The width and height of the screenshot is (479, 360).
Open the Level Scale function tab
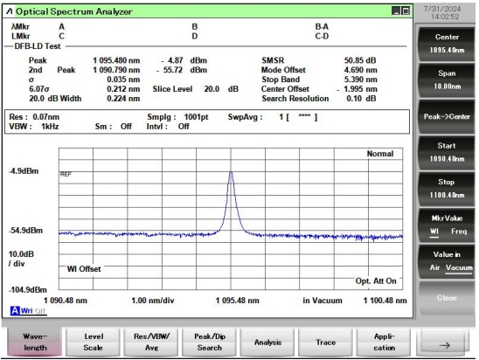pos(94,342)
